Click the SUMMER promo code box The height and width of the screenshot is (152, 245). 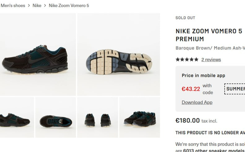pos(235,89)
